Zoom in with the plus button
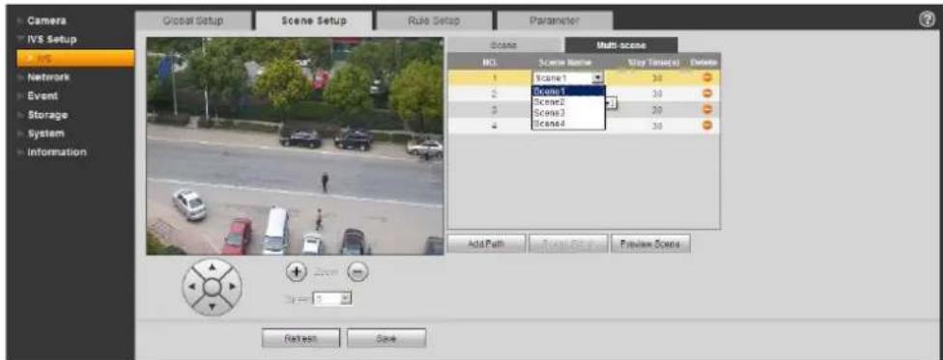 click(296, 272)
